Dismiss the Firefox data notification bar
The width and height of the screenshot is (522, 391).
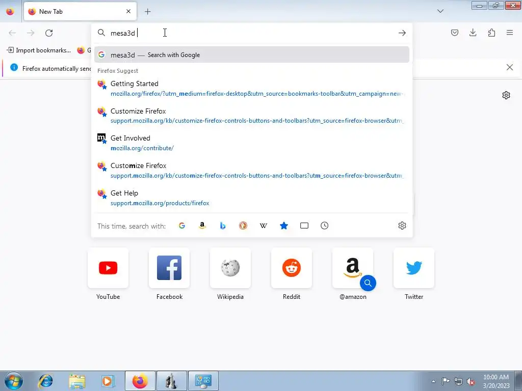(509, 68)
